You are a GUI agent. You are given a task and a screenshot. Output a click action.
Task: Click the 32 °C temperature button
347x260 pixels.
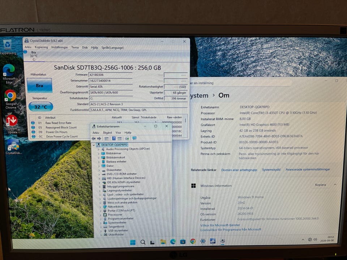pyautogui.click(x=41, y=107)
